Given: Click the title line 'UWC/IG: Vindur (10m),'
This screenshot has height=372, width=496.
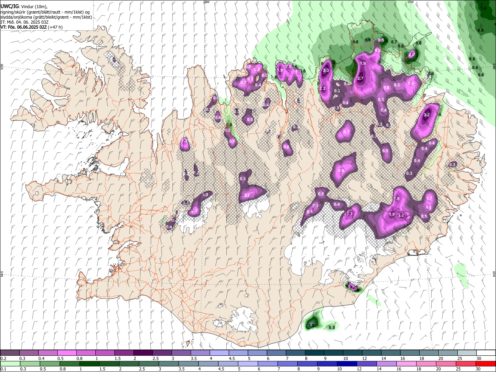Looking at the screenshot, I should tap(24, 7).
